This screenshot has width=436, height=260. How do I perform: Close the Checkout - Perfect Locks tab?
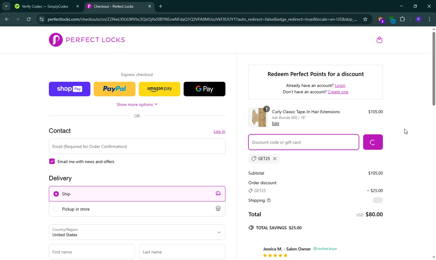pos(150,6)
